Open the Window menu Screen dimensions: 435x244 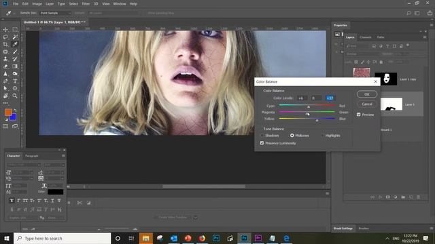(120, 4)
